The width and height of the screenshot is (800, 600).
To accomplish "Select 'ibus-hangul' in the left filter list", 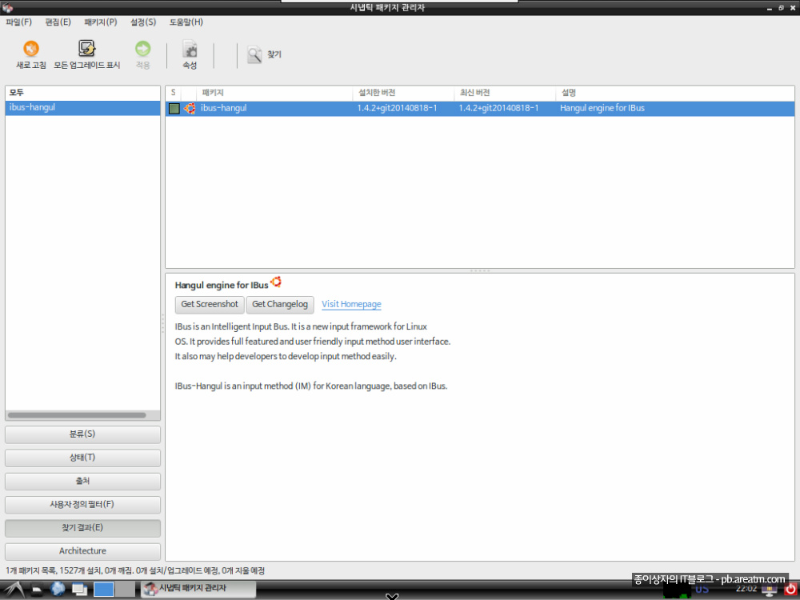I will coord(82,108).
